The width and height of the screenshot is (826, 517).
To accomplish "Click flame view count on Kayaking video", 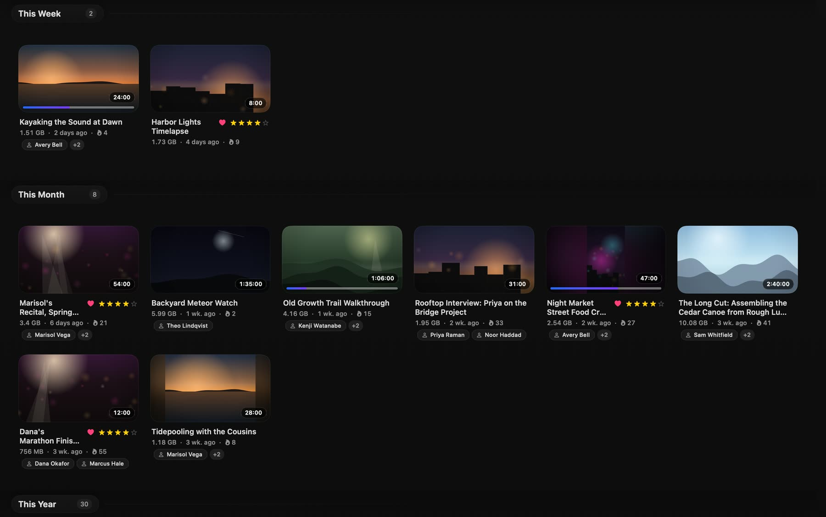I will pyautogui.click(x=102, y=133).
